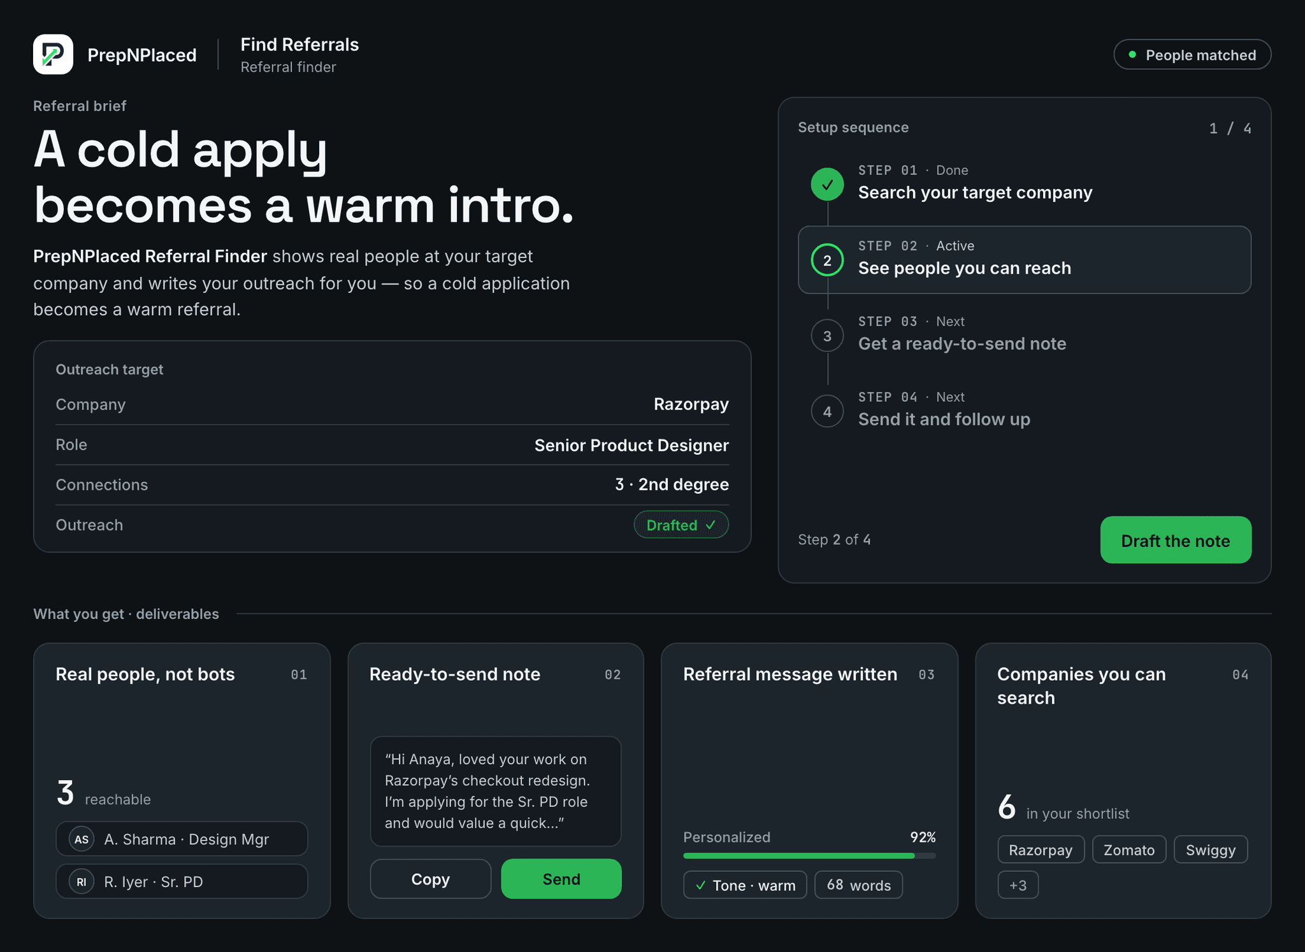Select the Zomato company chip

pyautogui.click(x=1129, y=849)
